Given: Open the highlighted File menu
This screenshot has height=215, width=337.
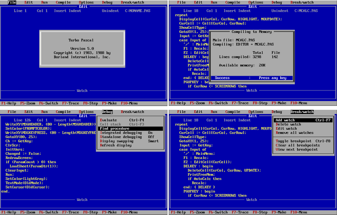Looking at the screenshot, I should tap(12, 3).
